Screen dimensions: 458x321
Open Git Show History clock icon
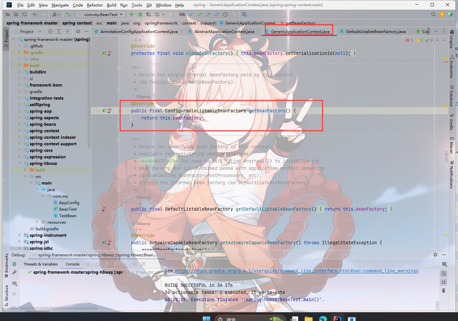225,14
